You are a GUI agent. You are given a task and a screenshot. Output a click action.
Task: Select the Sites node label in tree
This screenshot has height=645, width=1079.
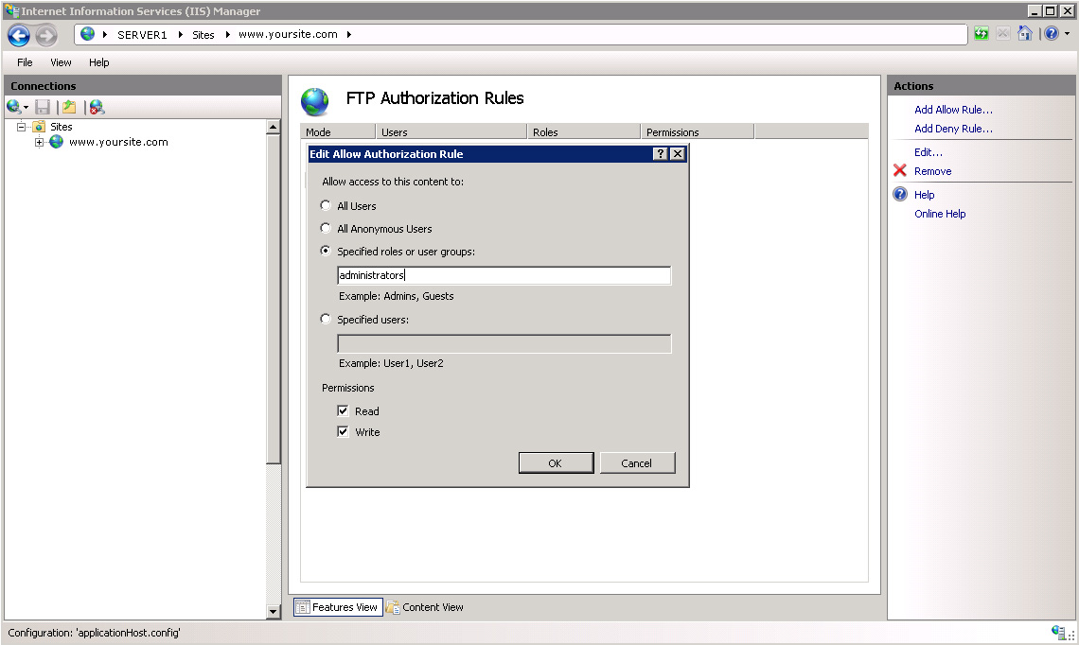coord(62,127)
